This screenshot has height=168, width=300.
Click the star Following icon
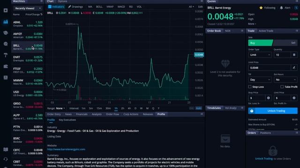click(261, 8)
